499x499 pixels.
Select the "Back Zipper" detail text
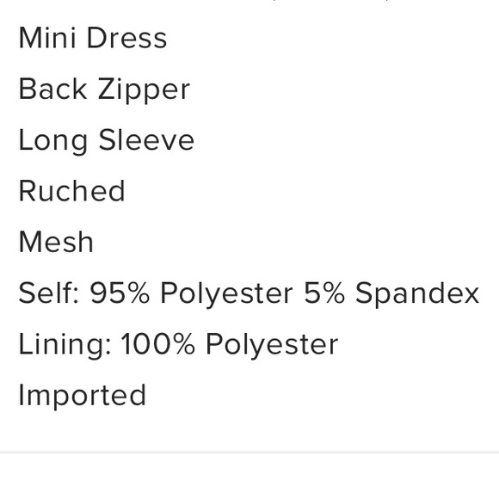[x=104, y=90]
